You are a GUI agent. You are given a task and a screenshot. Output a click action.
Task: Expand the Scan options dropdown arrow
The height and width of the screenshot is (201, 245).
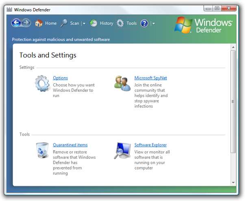click(84, 24)
